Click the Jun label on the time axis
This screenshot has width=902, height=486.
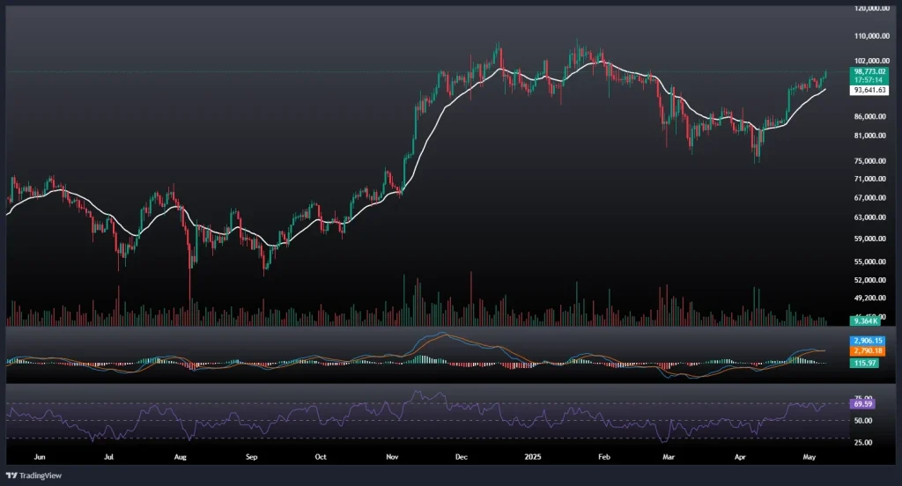[37, 458]
